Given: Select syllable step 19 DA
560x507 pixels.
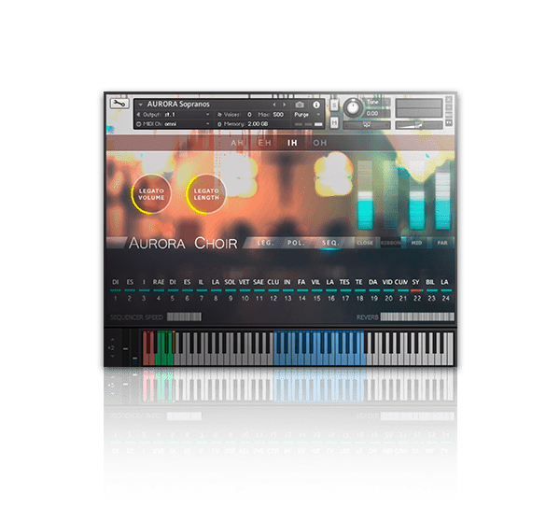Looking at the screenshot, I should click(x=373, y=282).
